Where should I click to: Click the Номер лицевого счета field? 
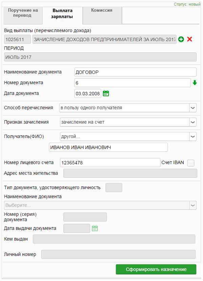110,163
